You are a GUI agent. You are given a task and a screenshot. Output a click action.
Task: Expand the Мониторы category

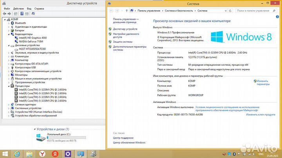(x=9, y=75)
